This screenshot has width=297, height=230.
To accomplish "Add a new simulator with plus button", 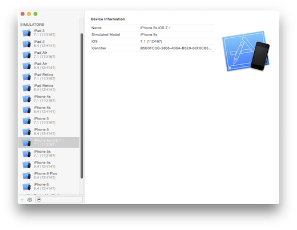I will [x=22, y=200].
